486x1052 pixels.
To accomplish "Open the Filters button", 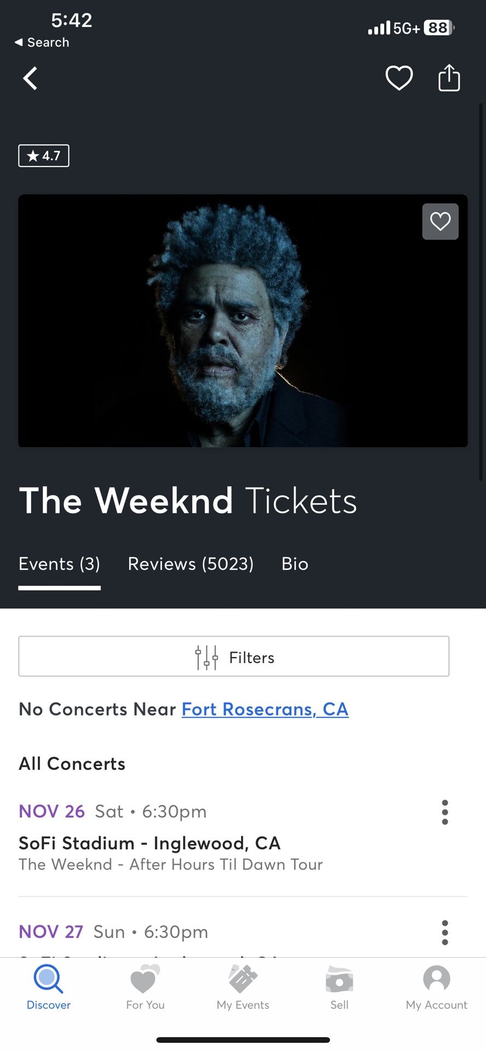I will (x=234, y=656).
